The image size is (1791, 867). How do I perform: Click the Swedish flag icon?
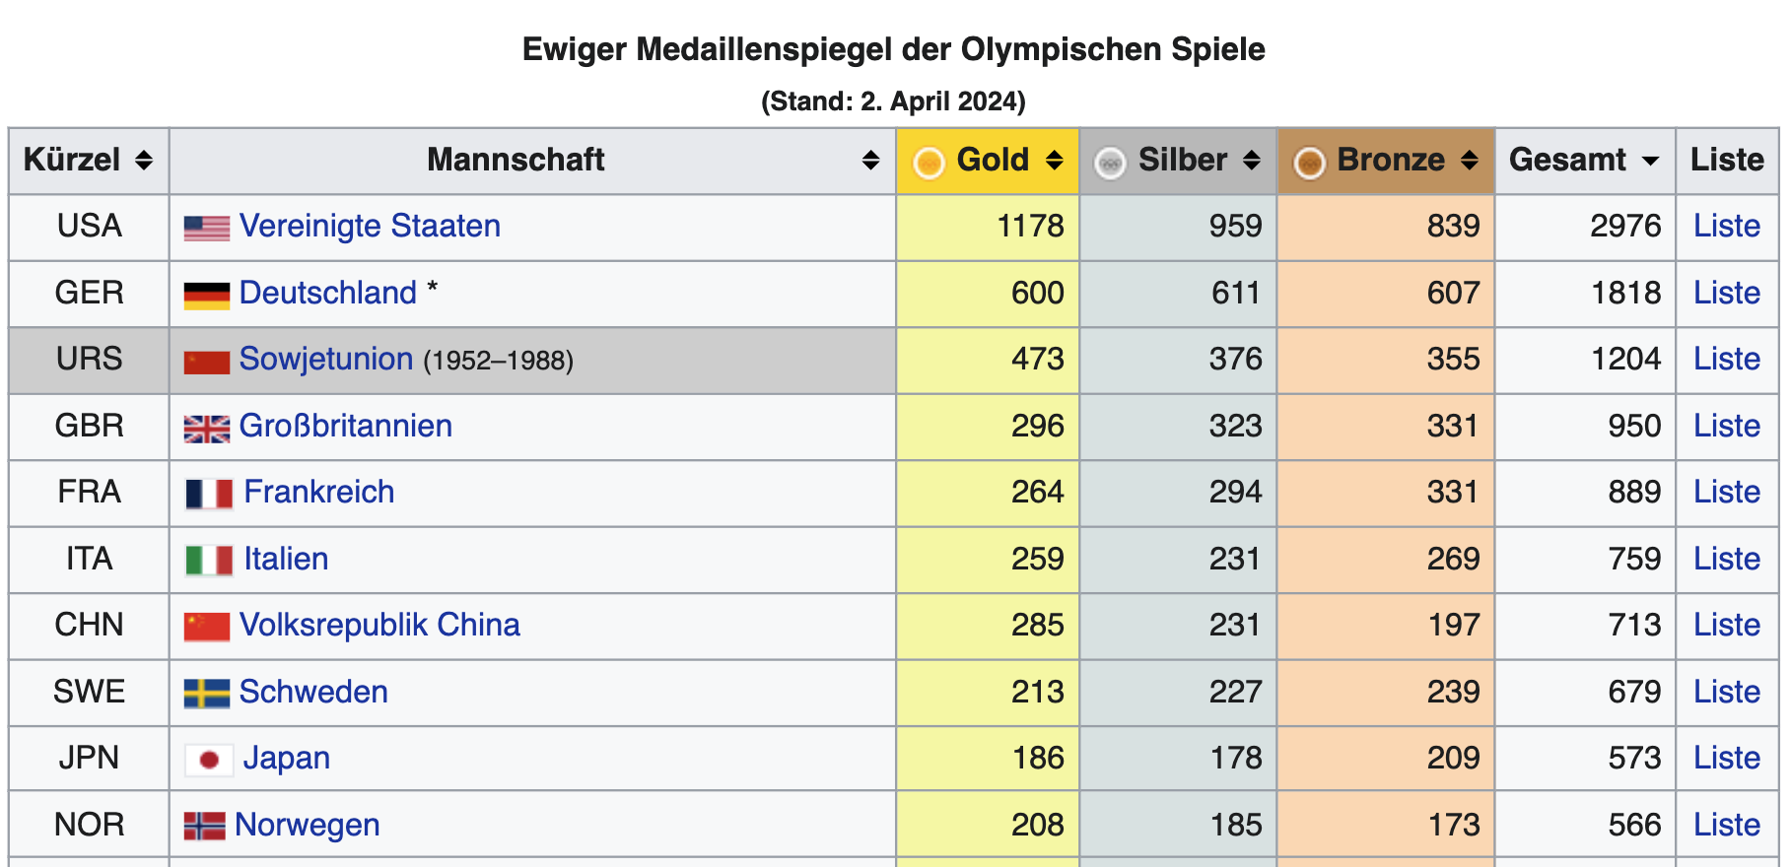pyautogui.click(x=207, y=694)
